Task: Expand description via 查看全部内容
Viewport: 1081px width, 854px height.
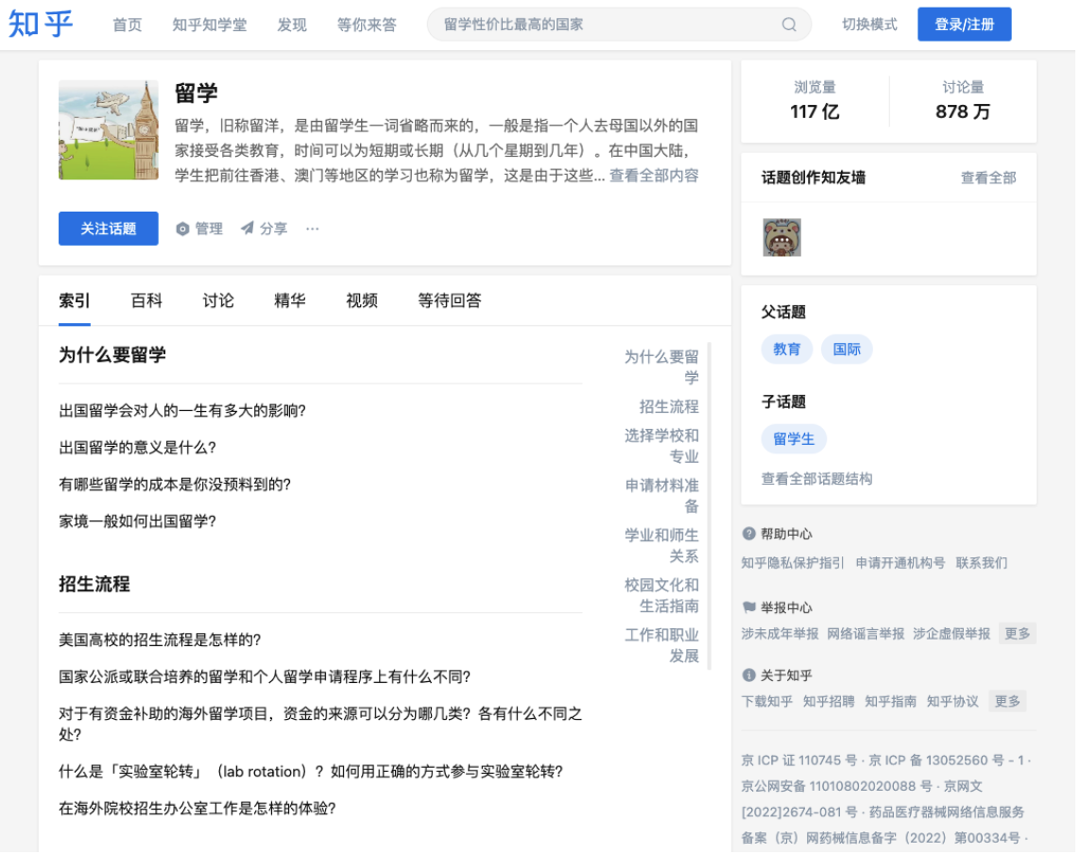Action: 657,177
